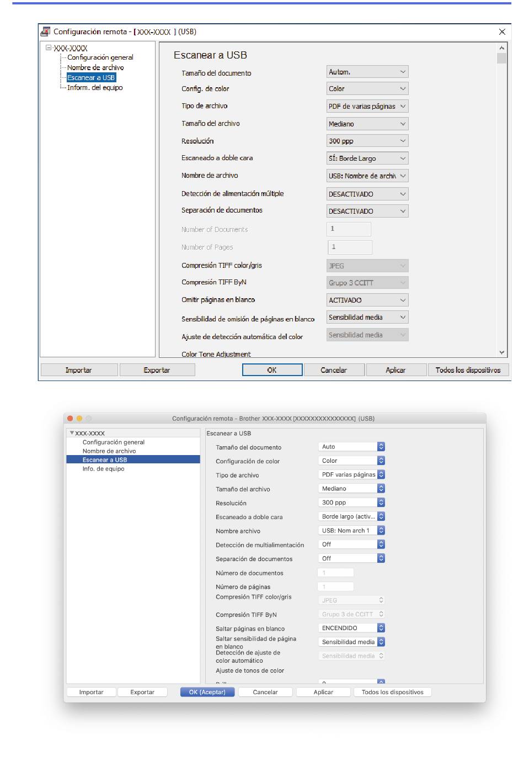Click the scanner app icon in Windows title bar

[45, 31]
